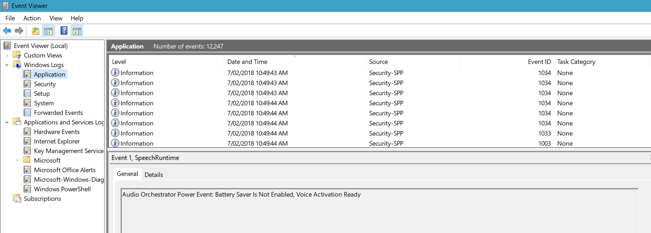The image size is (651, 233).
Task: Click the Windows PowerShell log icon
Action: pos(27,189)
